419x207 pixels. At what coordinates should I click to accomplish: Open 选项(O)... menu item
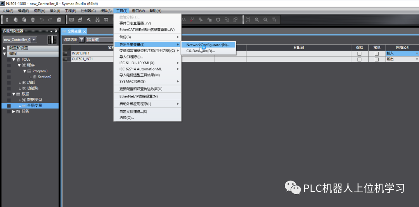click(x=147, y=118)
